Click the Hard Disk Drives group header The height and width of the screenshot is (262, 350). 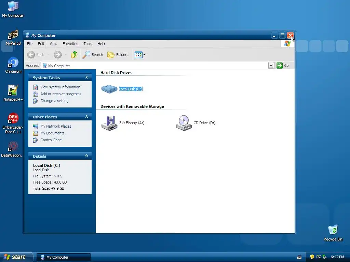click(116, 73)
